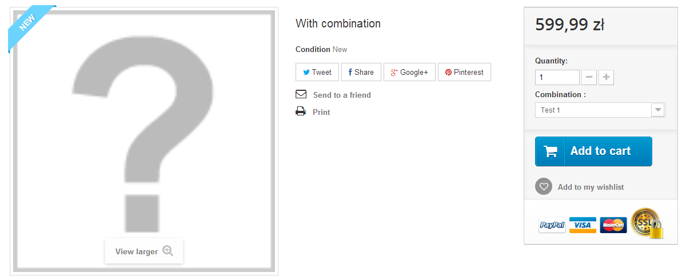Share on Google+ button
The width and height of the screenshot is (686, 280).
[409, 72]
